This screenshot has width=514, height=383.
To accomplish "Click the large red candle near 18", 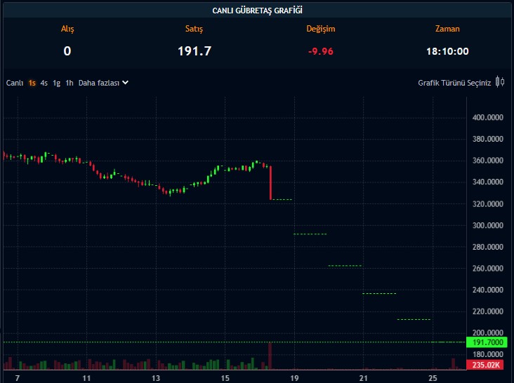I will [270, 183].
